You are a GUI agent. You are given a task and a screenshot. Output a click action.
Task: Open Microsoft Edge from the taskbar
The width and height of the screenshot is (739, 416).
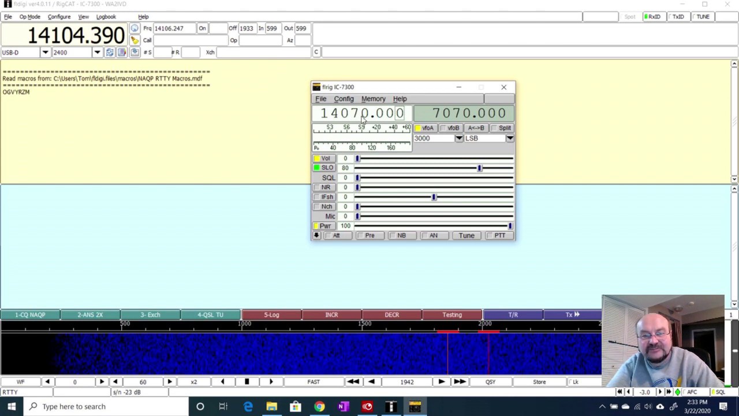tap(248, 407)
